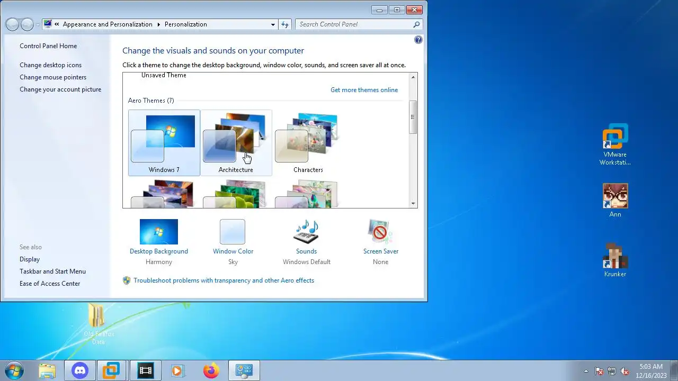Open the Windows Start button

coord(15,370)
